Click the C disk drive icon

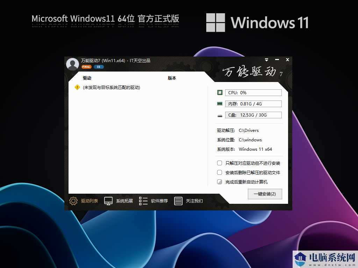[x=220, y=116]
